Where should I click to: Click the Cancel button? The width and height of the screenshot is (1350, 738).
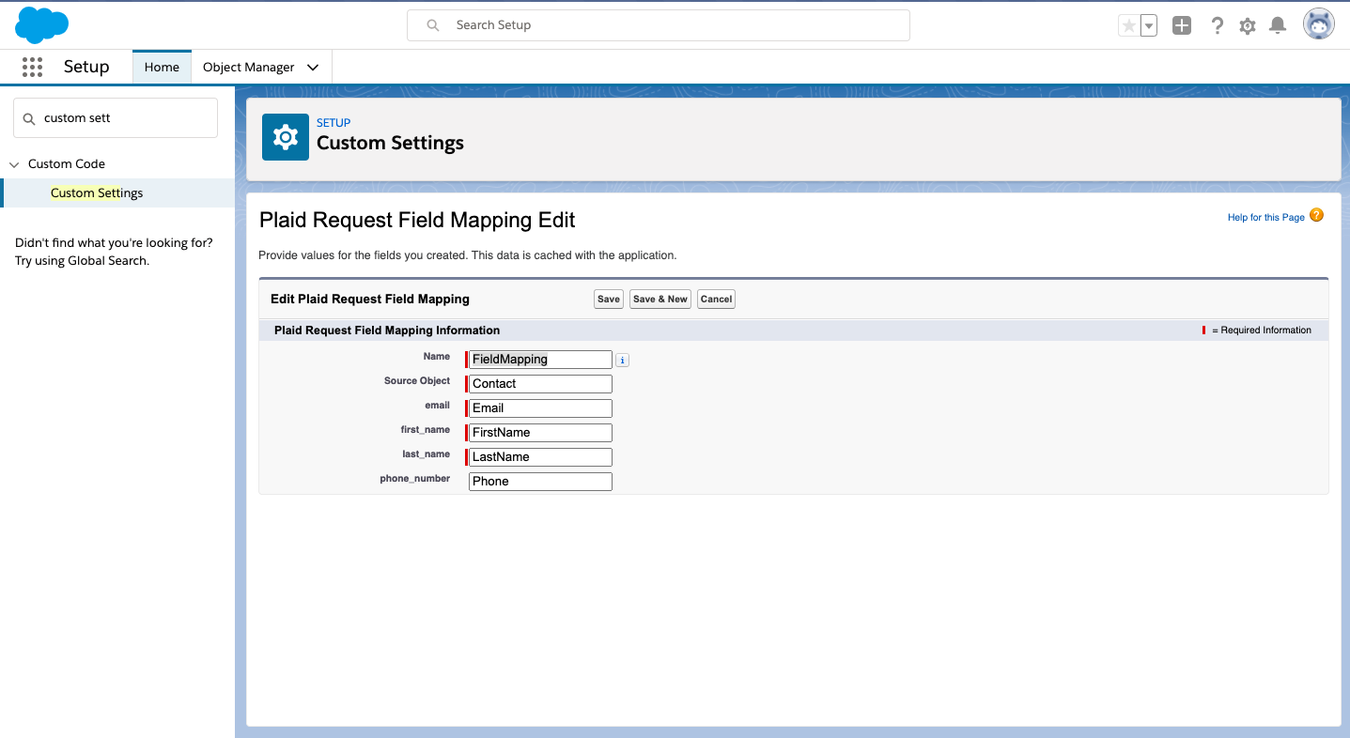point(716,300)
